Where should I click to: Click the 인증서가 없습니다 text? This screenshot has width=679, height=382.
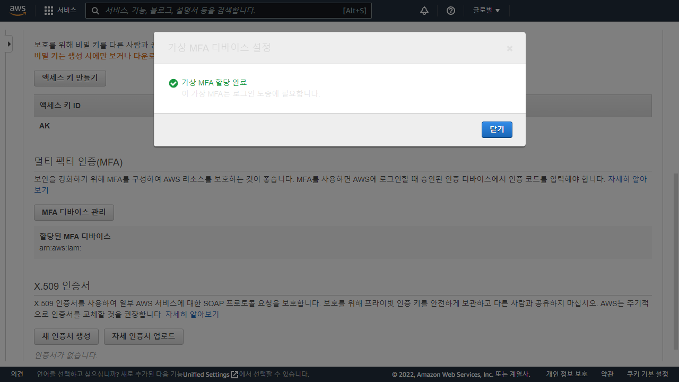pos(66,355)
